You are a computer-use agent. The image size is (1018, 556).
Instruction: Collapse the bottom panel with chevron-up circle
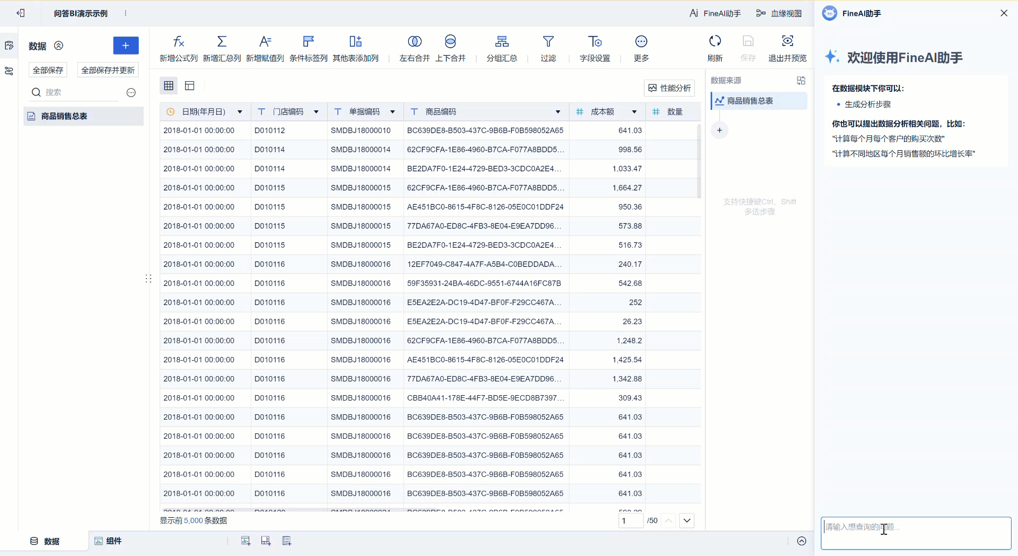point(801,541)
